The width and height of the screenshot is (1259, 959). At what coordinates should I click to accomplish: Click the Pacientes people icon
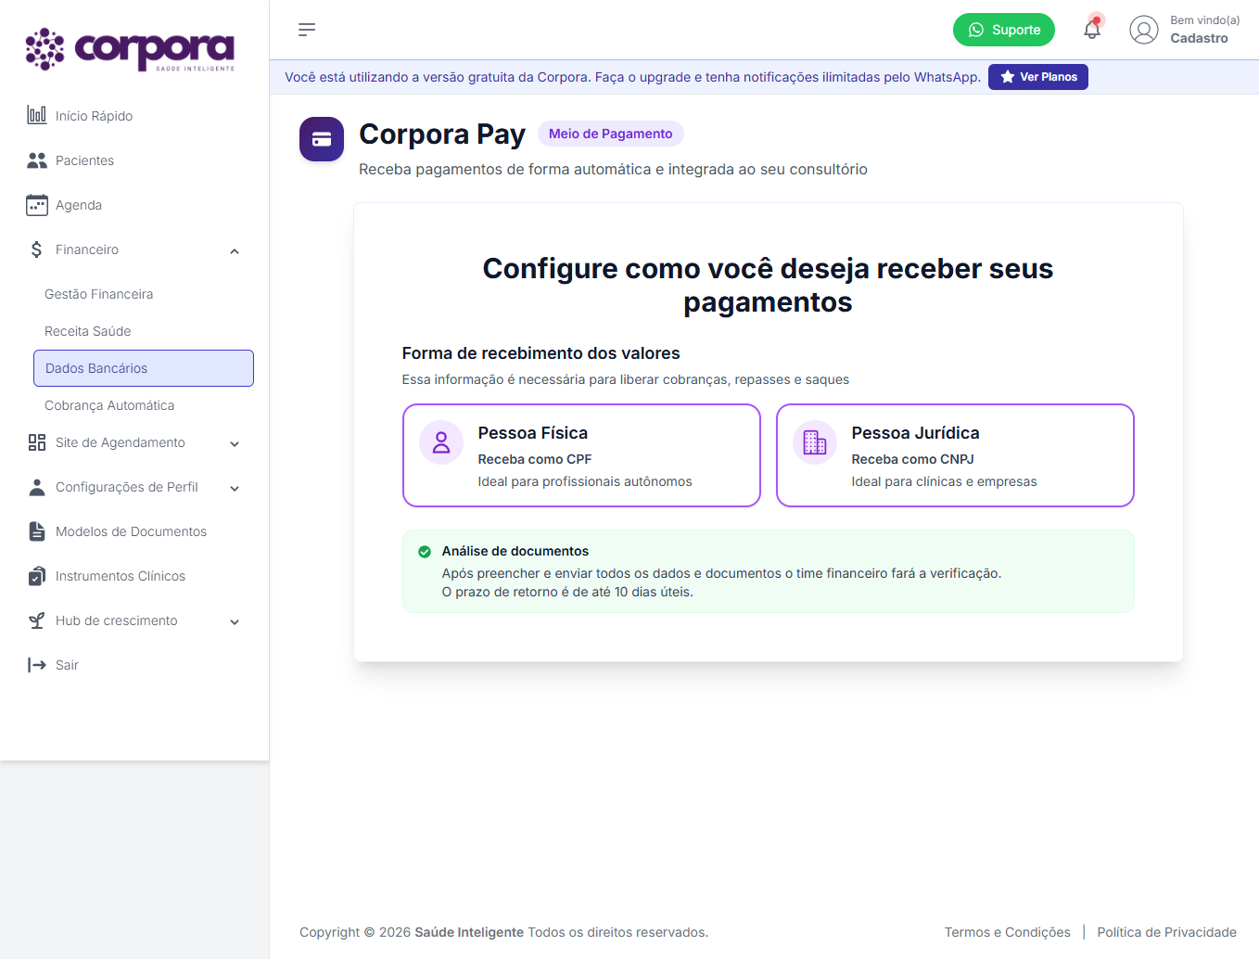pyautogui.click(x=37, y=160)
